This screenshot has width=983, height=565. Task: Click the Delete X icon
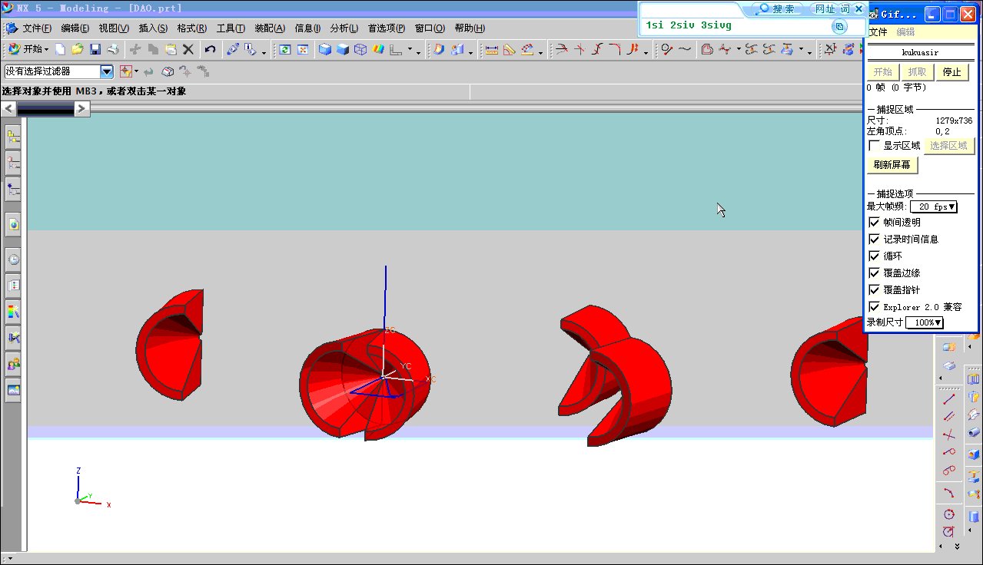click(188, 49)
